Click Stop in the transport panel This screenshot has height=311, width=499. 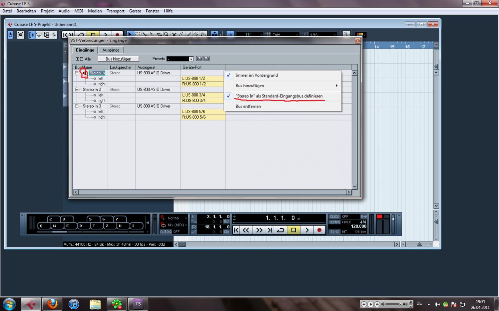pyautogui.click(x=293, y=230)
